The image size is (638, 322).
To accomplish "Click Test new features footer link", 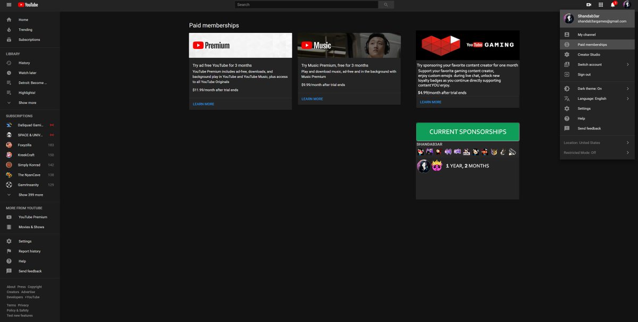I will pyautogui.click(x=20, y=316).
